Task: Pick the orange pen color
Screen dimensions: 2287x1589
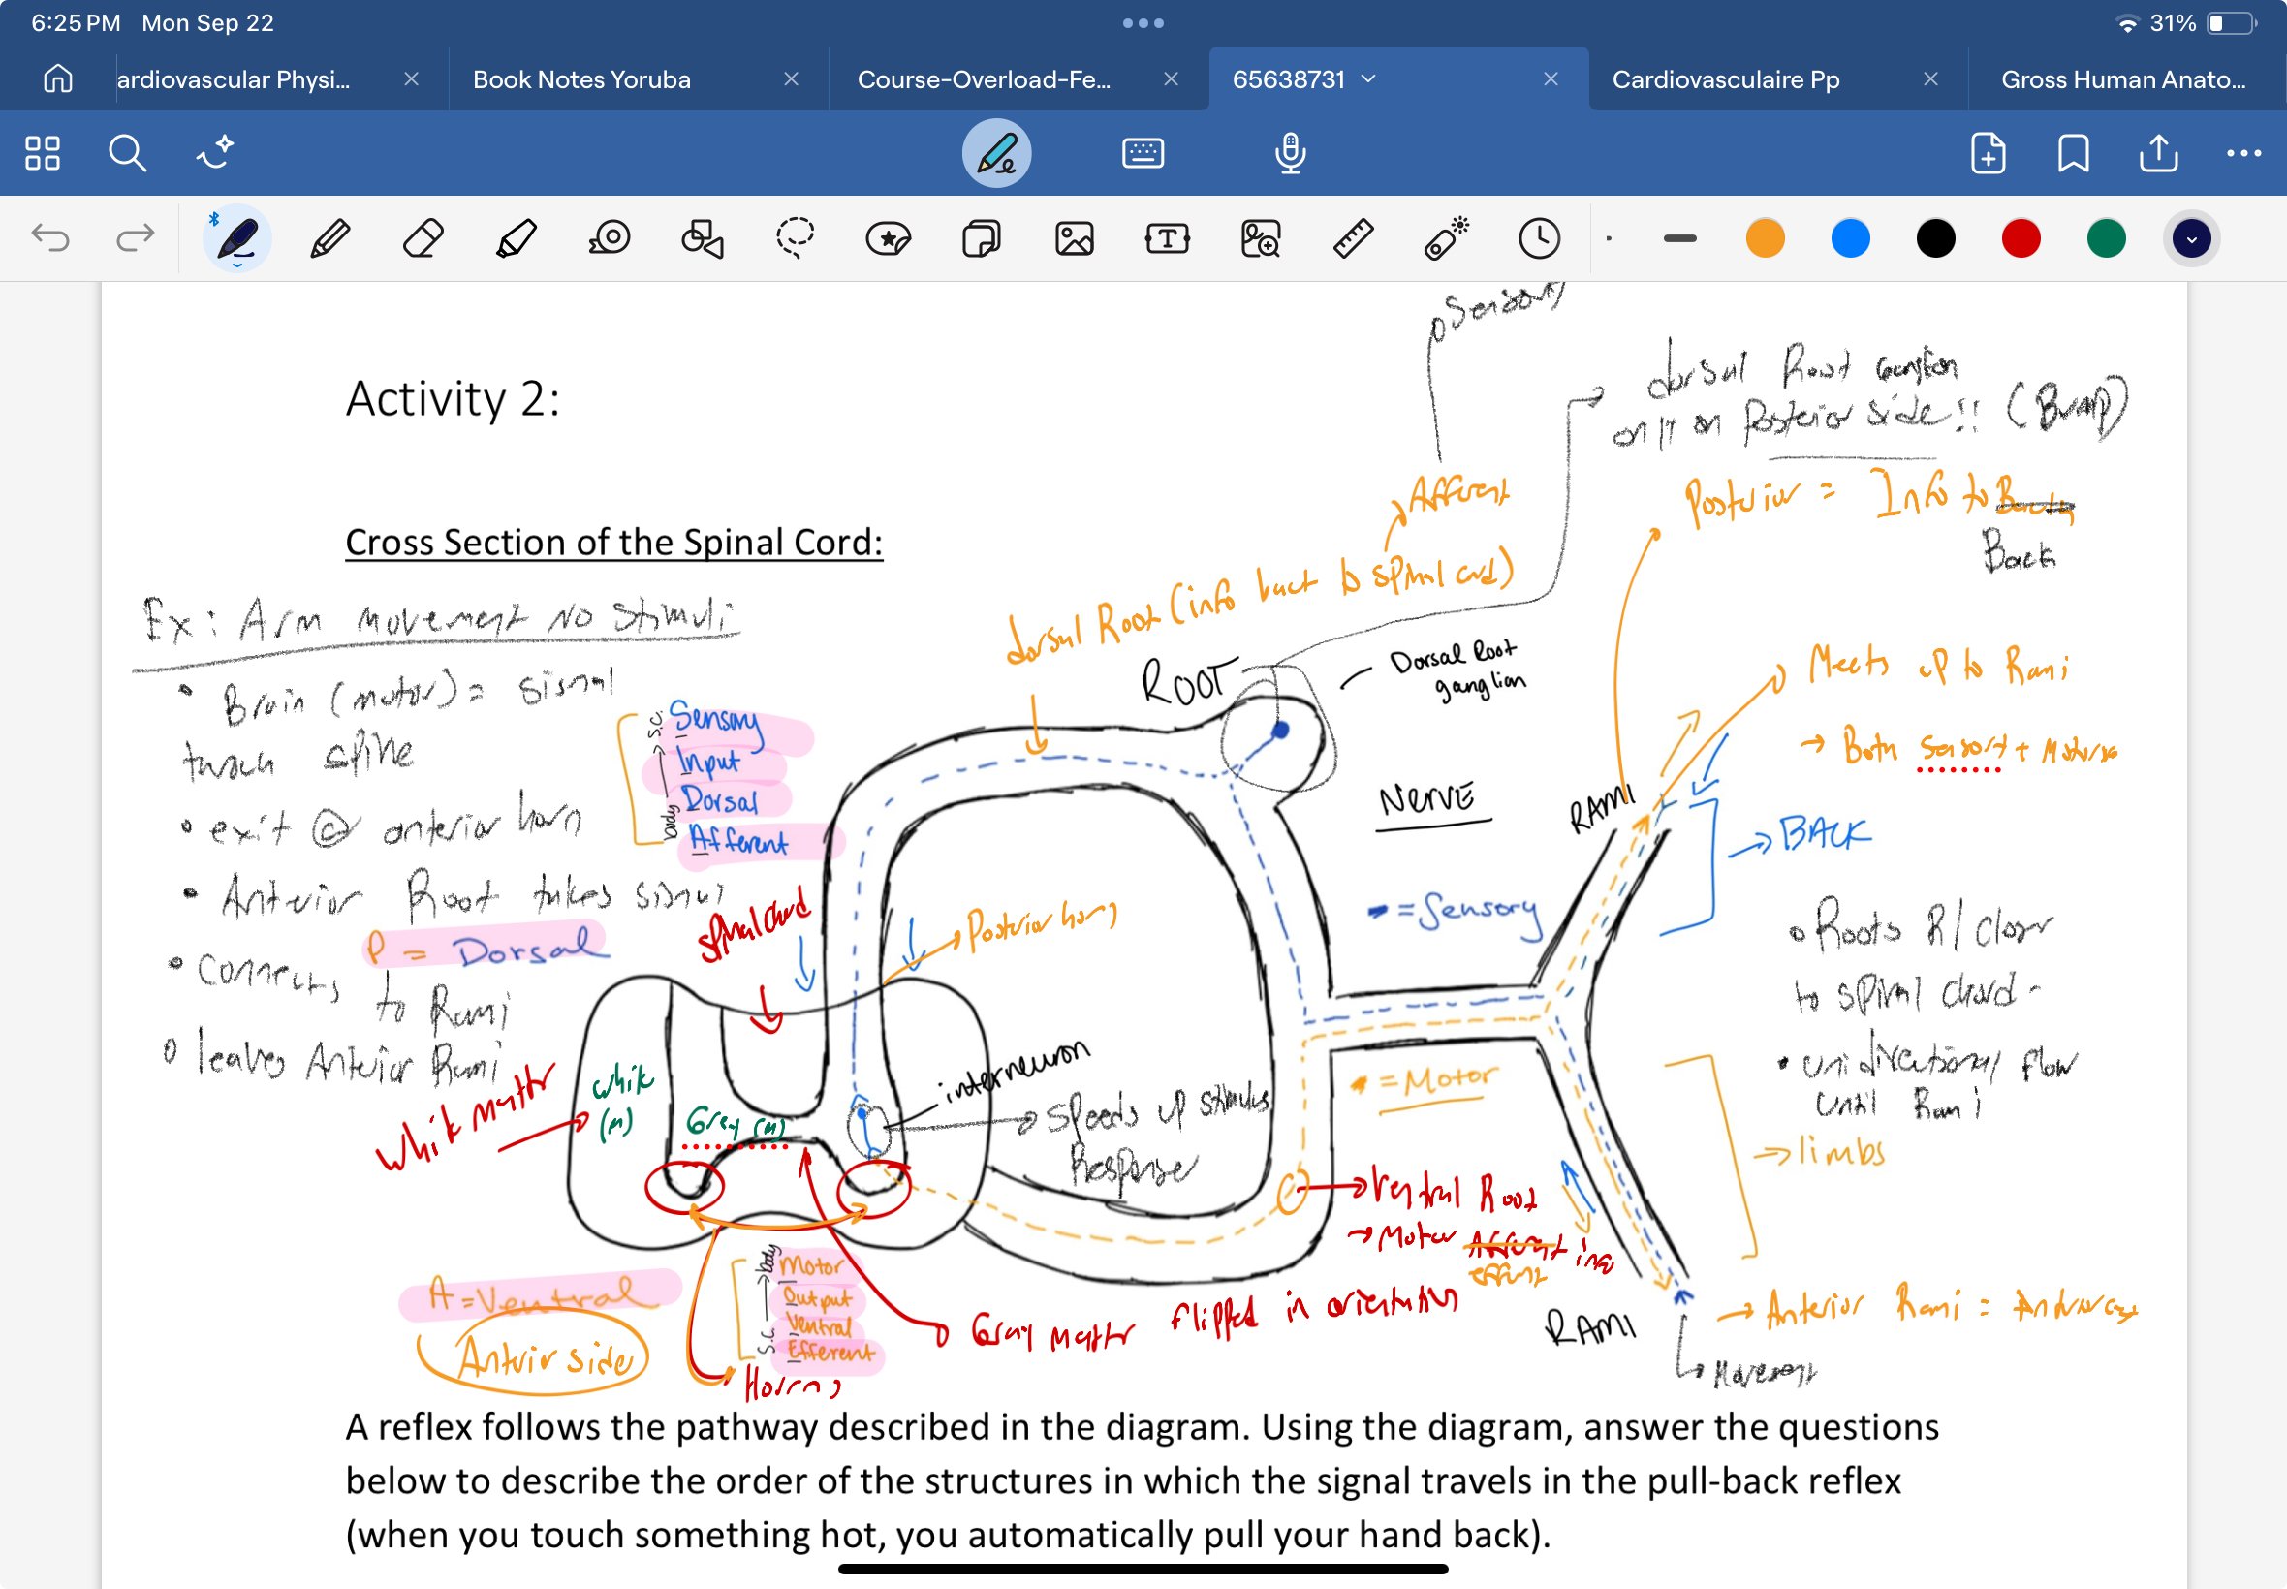Action: (1765, 239)
